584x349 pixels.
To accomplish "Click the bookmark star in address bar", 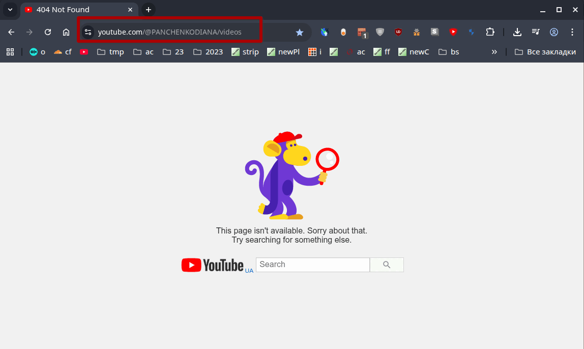I will (300, 33).
